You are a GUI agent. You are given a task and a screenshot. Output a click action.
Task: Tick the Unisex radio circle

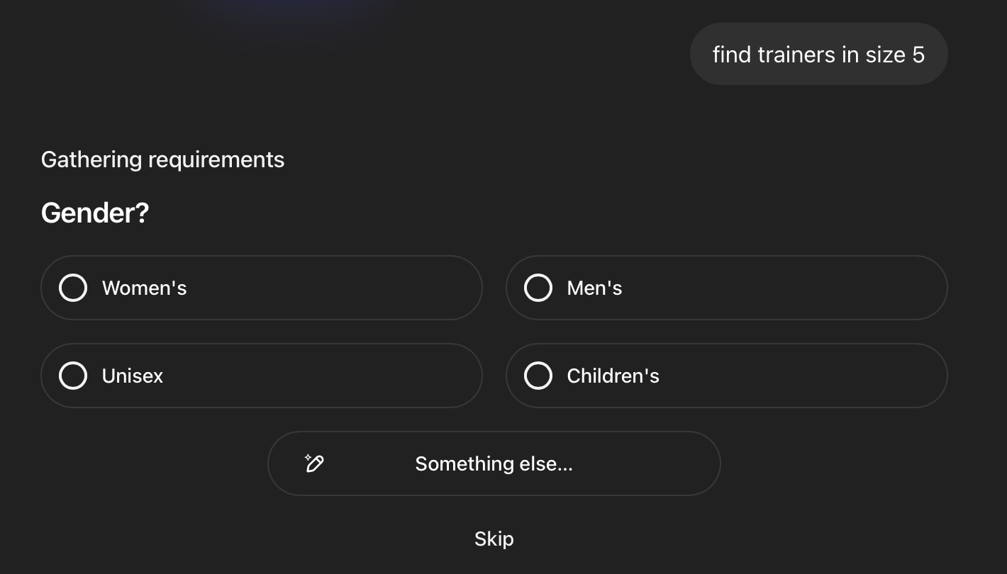click(73, 376)
